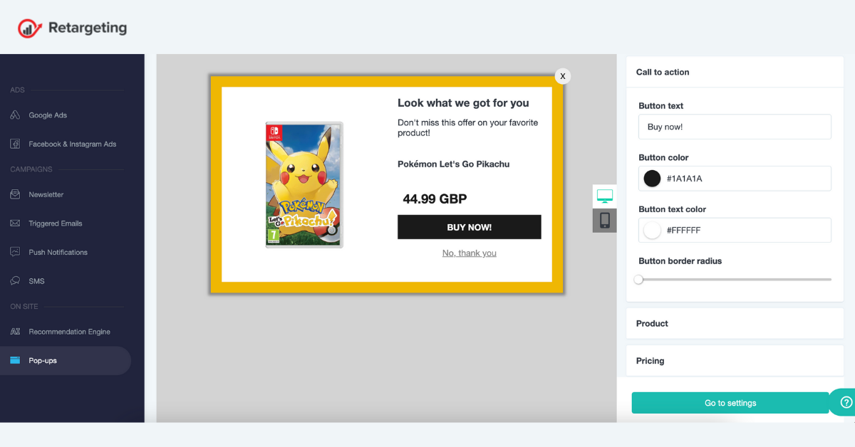Collapse the Call to action section
The width and height of the screenshot is (855, 447).
coord(735,72)
